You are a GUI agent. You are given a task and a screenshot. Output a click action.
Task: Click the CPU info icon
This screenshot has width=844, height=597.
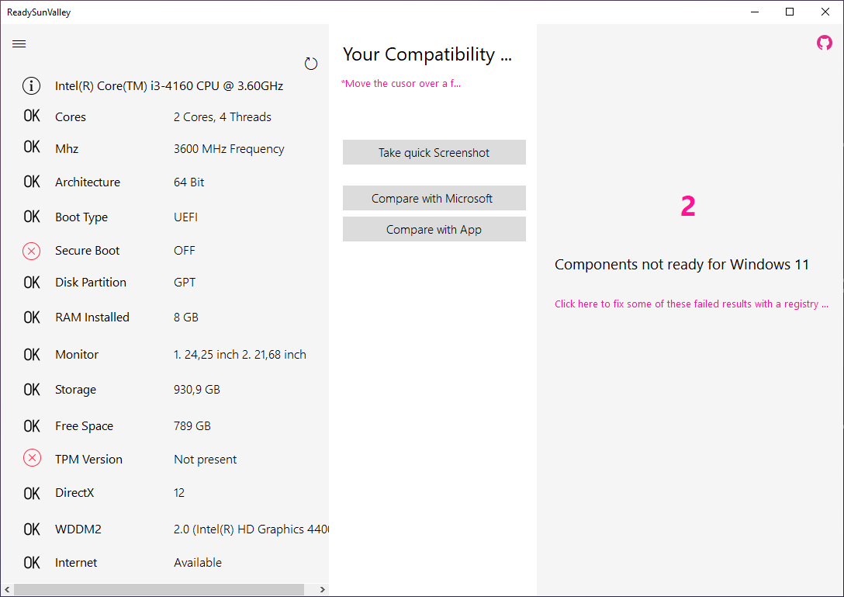coord(31,85)
